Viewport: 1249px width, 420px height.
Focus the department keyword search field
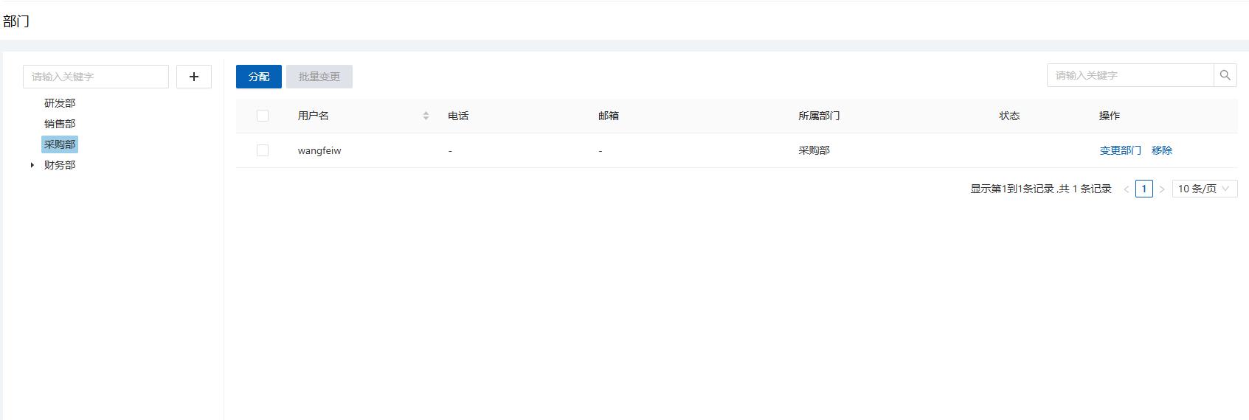96,77
